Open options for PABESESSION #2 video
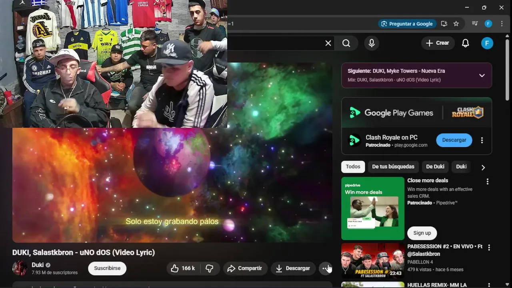 489,248
